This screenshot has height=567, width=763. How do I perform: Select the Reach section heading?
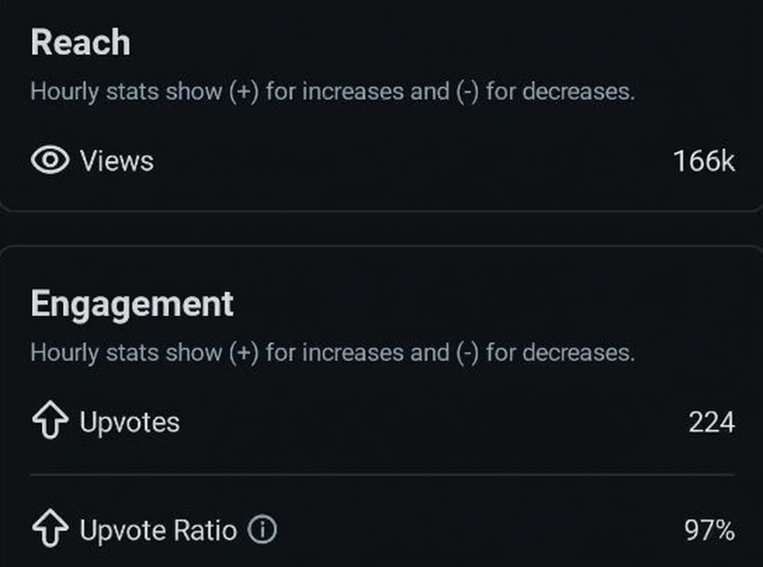(x=81, y=43)
